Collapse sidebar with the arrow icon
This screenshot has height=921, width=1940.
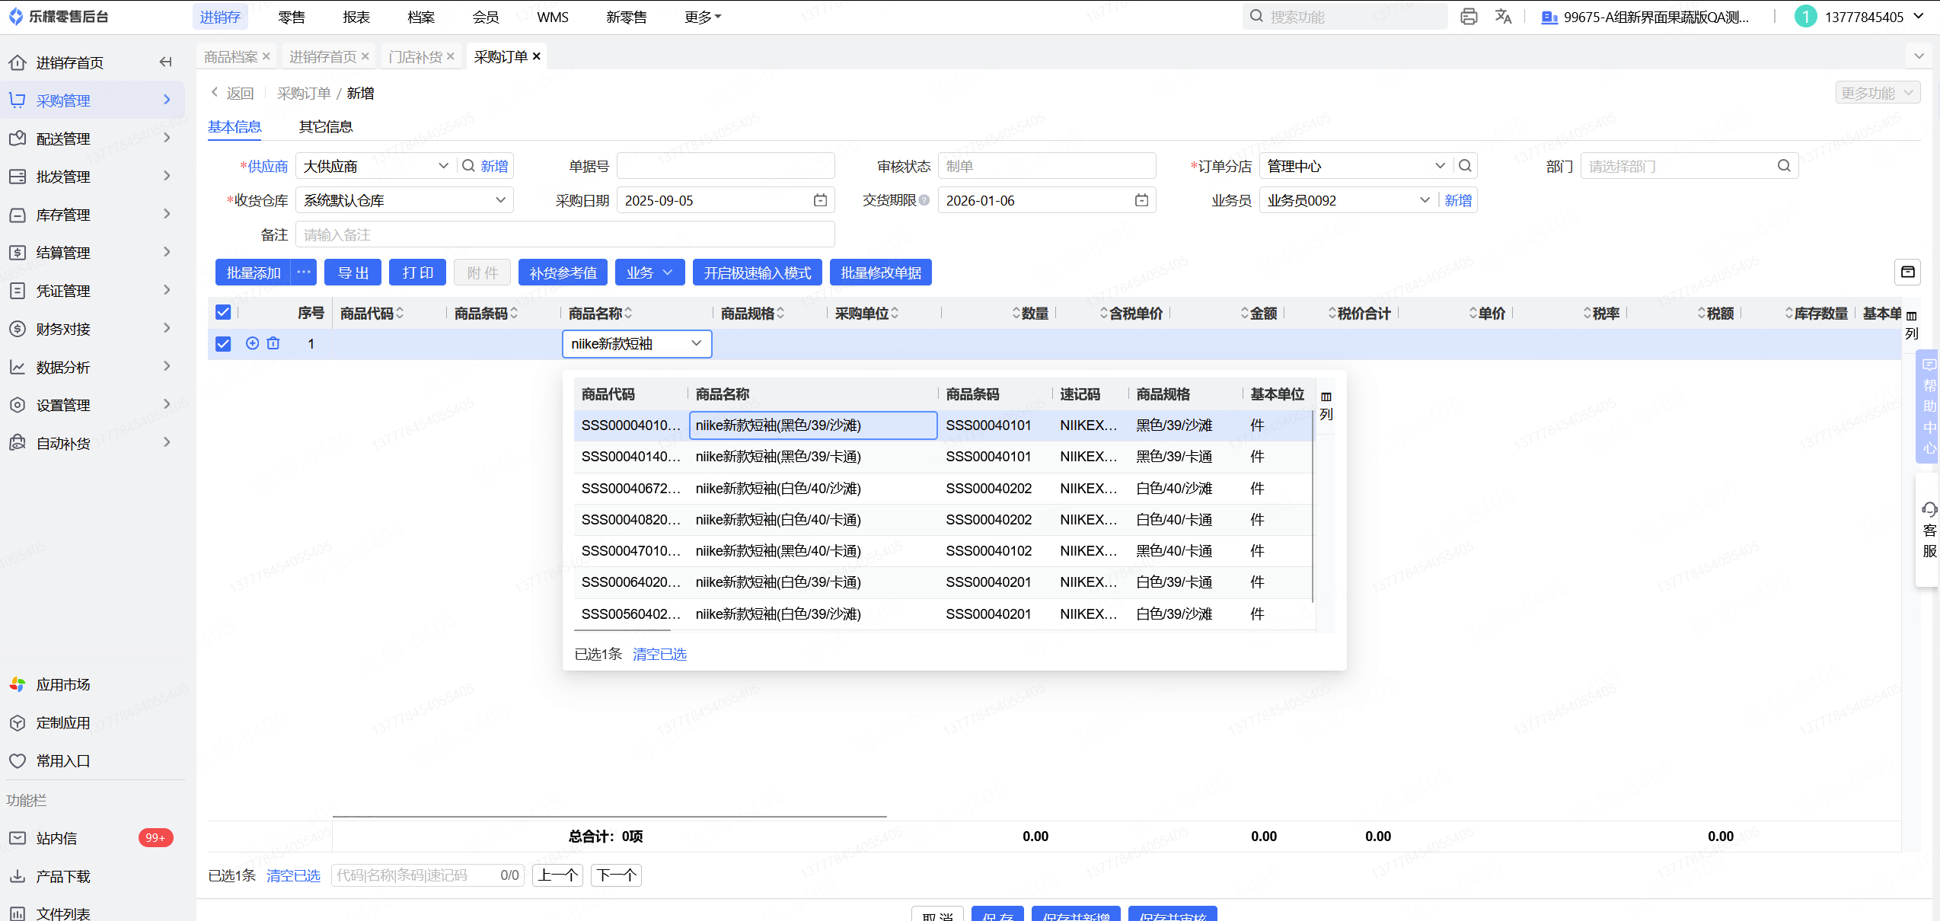pos(165,62)
